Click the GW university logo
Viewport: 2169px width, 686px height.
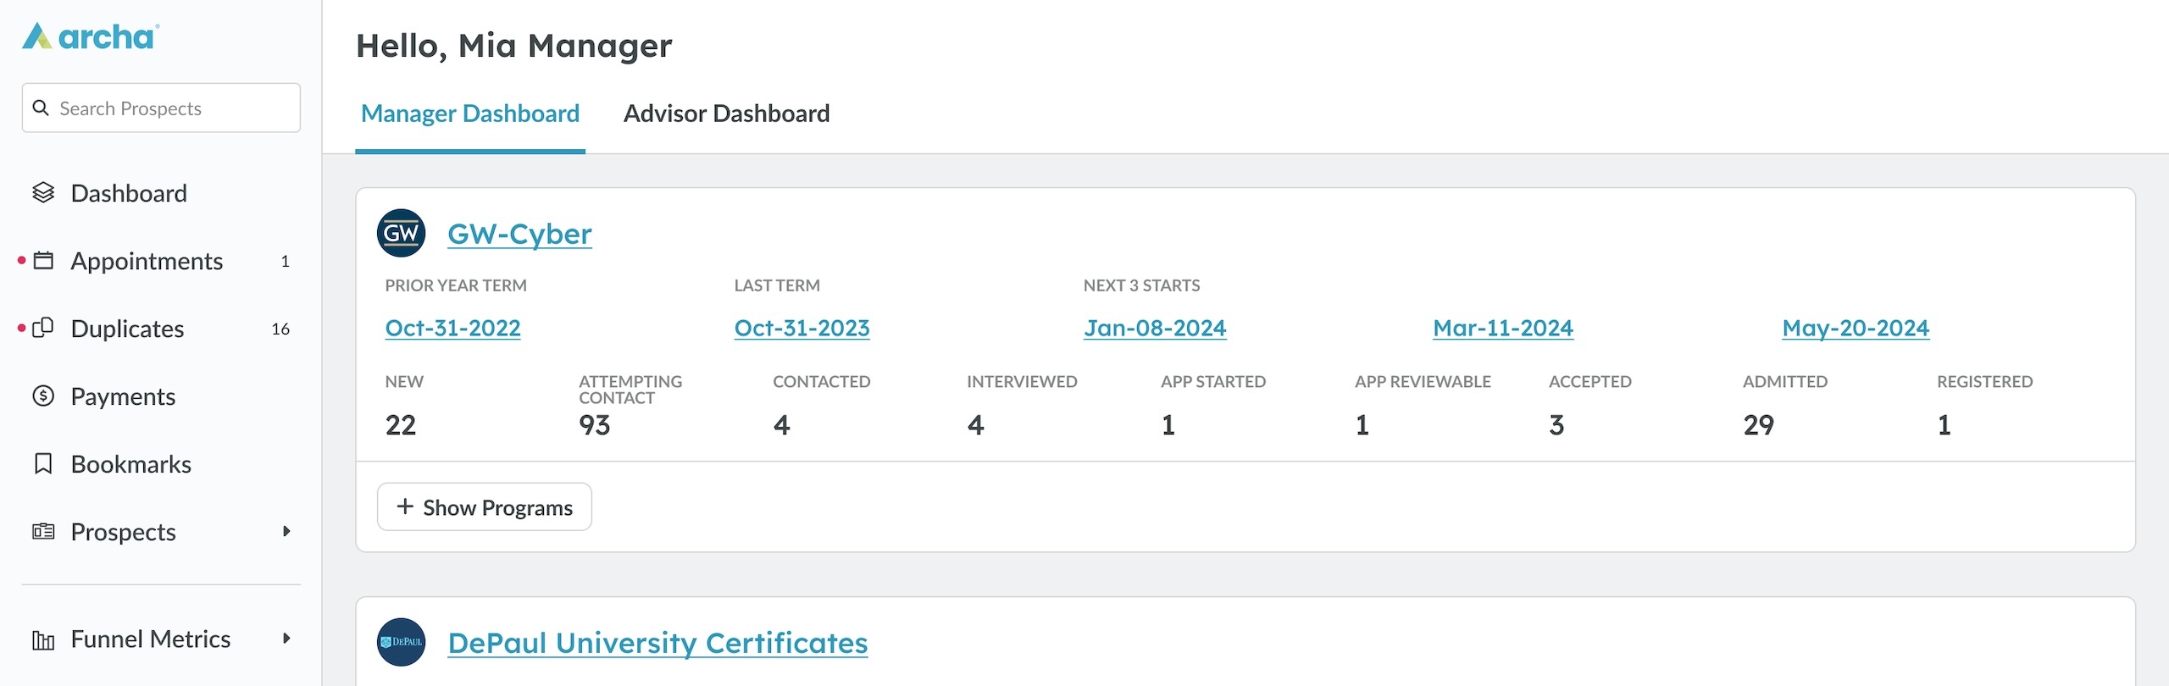click(x=401, y=233)
